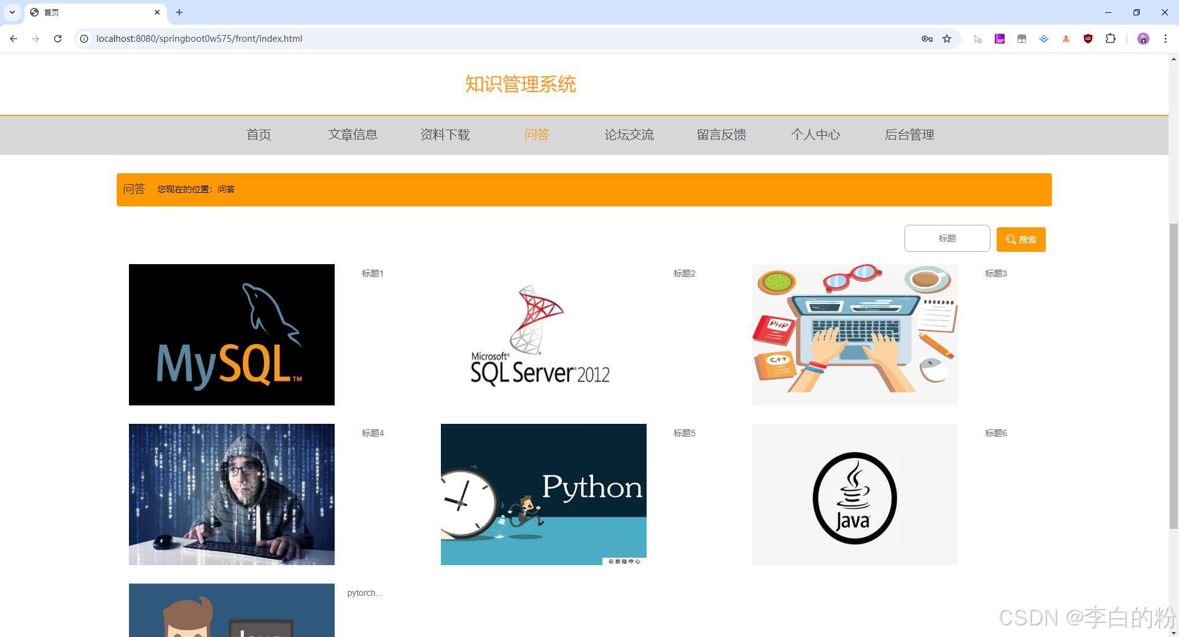Open the Chrome profile avatar
Screen dimensions: 1179x637
1143,39
